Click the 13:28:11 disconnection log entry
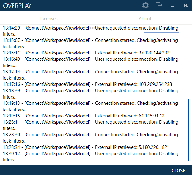Viewport: 192px width, 175px height. pyautogui.click(x=90, y=125)
